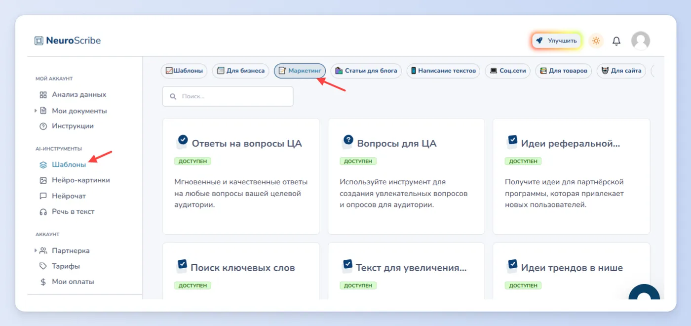This screenshot has width=691, height=326.
Task: Open the Ответы на вопросы ЦА template card
Action: pos(241,176)
